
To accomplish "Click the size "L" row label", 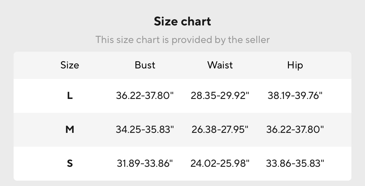I will pyautogui.click(x=70, y=96).
